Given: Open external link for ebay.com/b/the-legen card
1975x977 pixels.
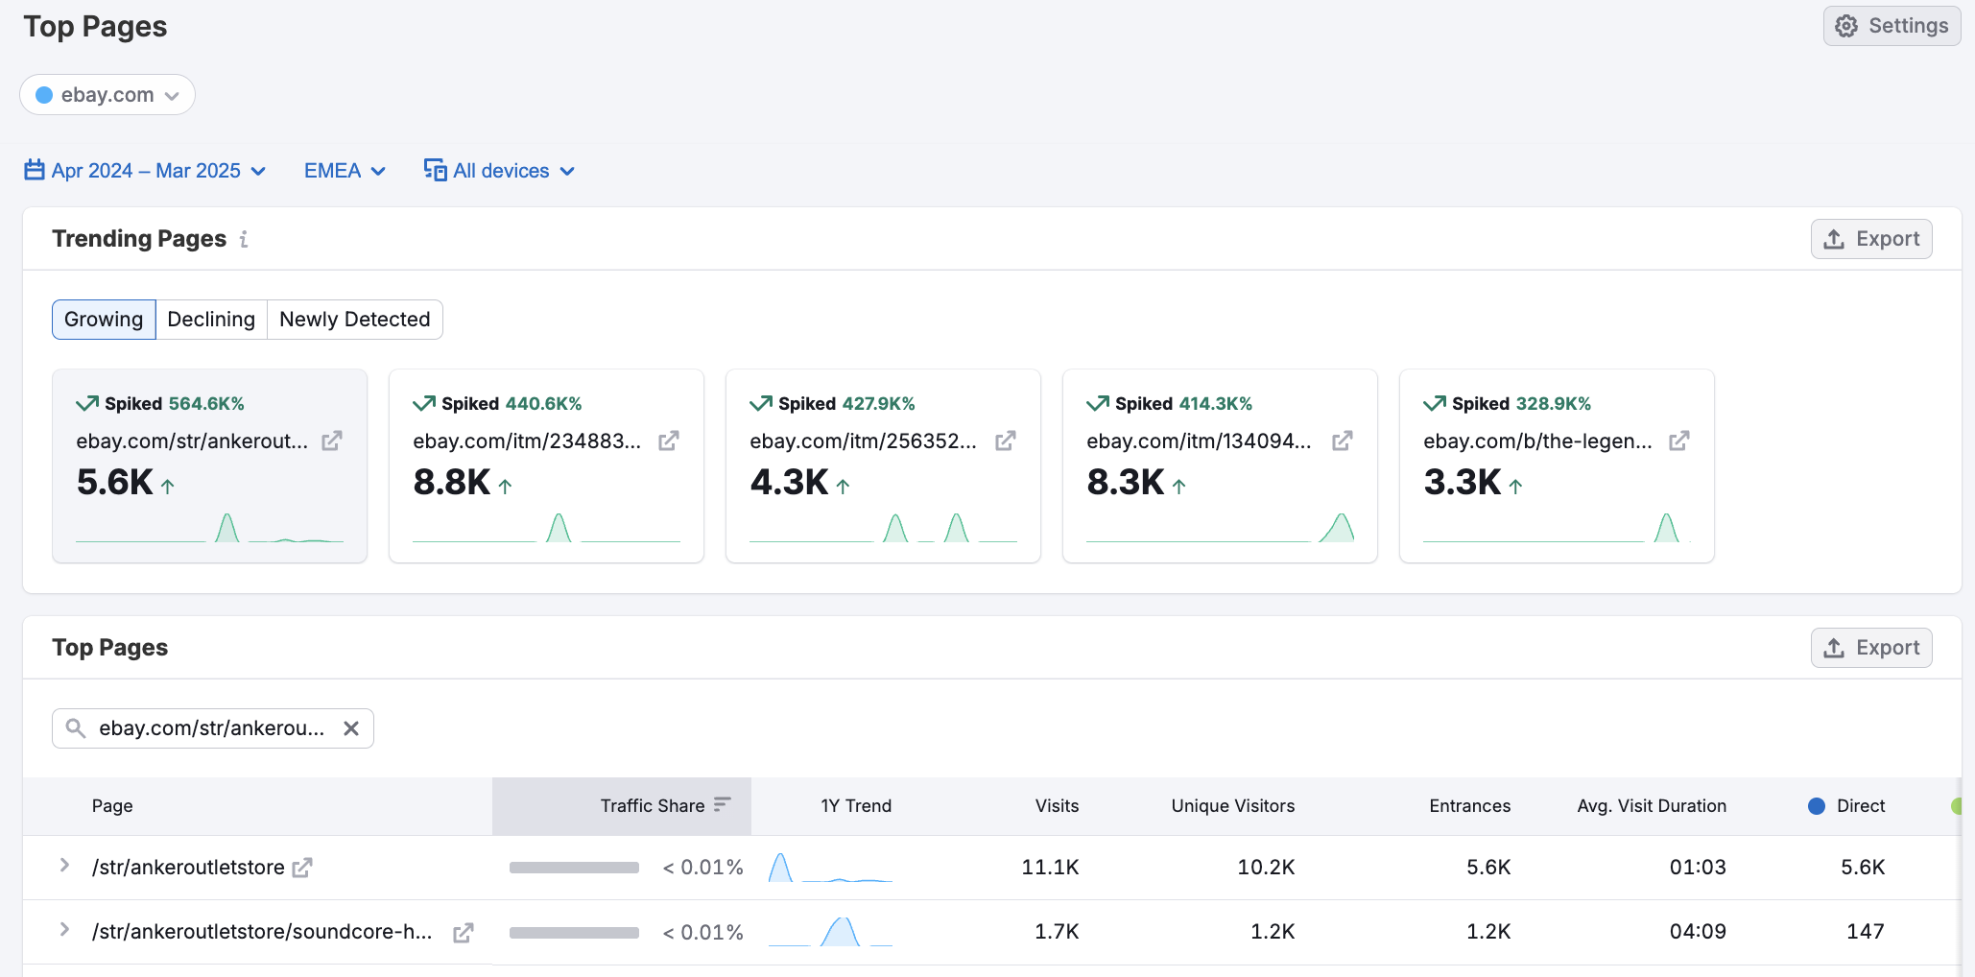Looking at the screenshot, I should pyautogui.click(x=1679, y=441).
